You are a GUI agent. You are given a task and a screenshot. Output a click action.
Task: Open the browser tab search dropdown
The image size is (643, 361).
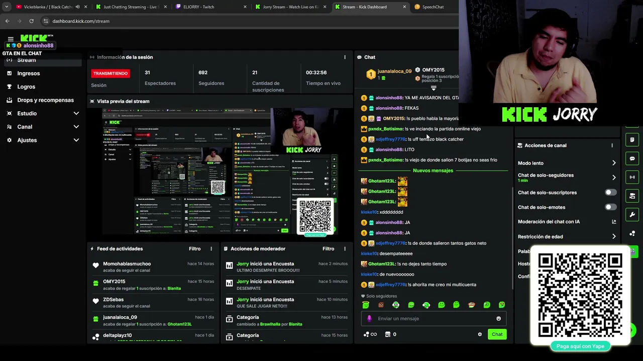click(x=7, y=7)
